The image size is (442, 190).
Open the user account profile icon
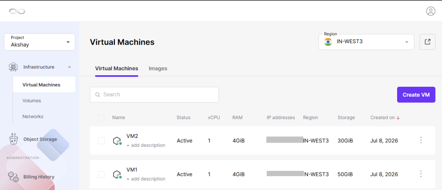pyautogui.click(x=430, y=11)
